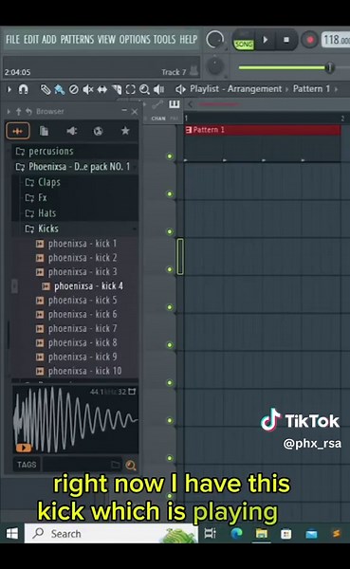The width and height of the screenshot is (350, 569).
Task: Select the Slip tool
Action: click(102, 89)
